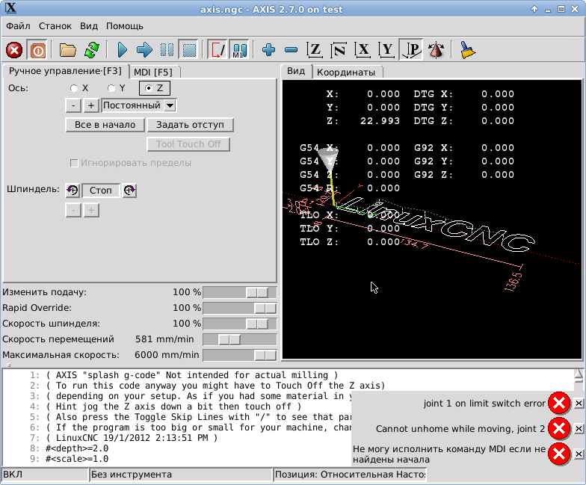Open 'Файл' menu
The width and height of the screenshot is (586, 485).
(x=18, y=26)
